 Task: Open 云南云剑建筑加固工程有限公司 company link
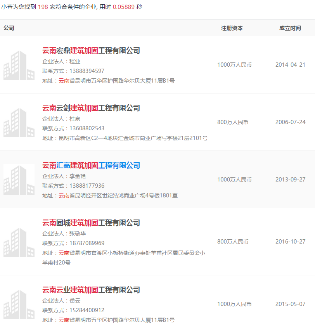click(x=91, y=108)
